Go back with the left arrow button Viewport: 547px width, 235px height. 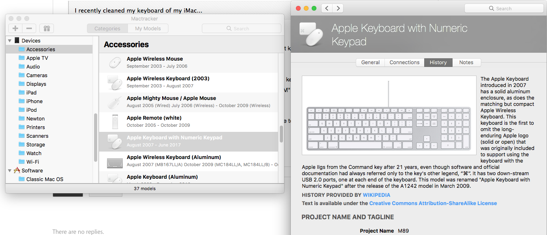[327, 8]
